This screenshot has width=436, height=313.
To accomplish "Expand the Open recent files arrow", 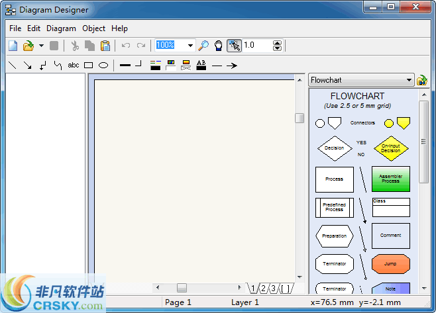I will point(41,46).
